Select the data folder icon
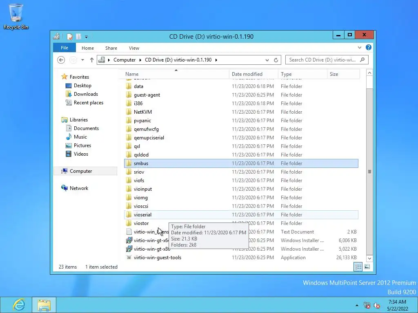 129,86
